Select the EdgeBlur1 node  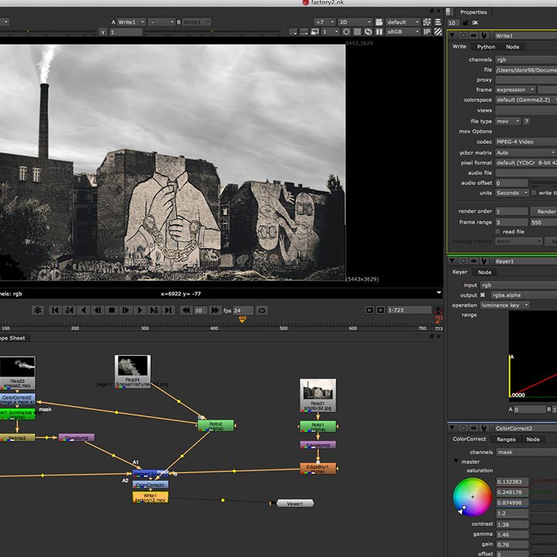(x=318, y=469)
